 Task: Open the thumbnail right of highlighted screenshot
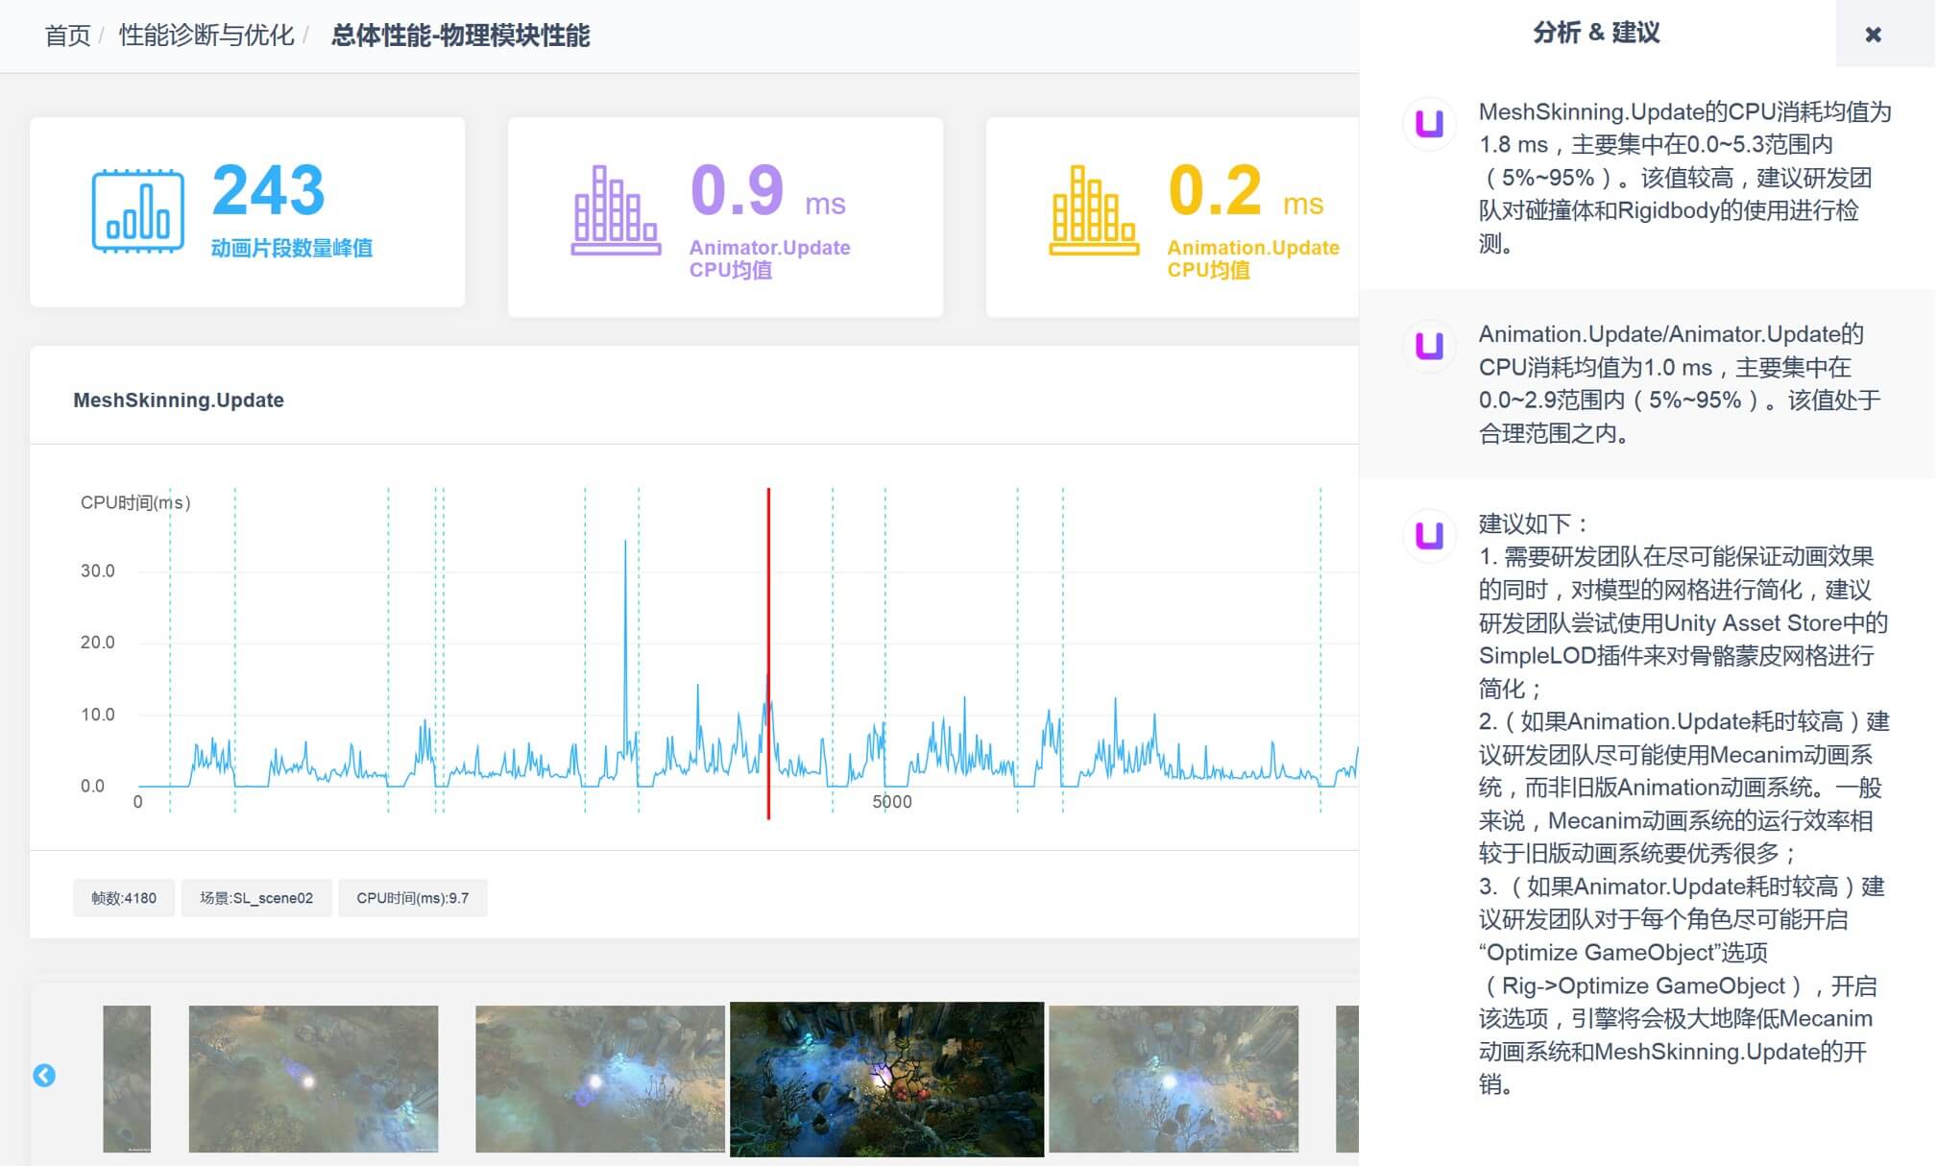(1174, 1079)
